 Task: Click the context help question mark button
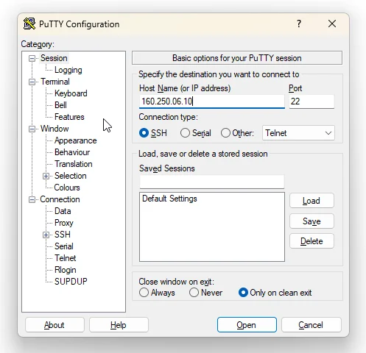click(299, 24)
